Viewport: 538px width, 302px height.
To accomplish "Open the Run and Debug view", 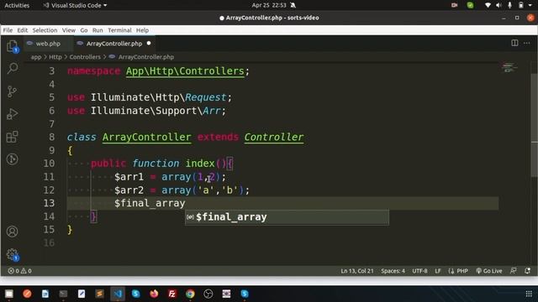I will [13, 114].
